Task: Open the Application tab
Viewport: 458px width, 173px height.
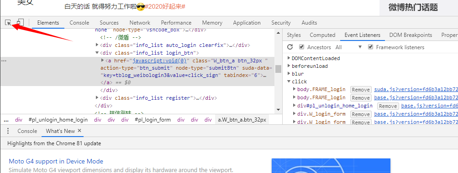Action: [247, 23]
